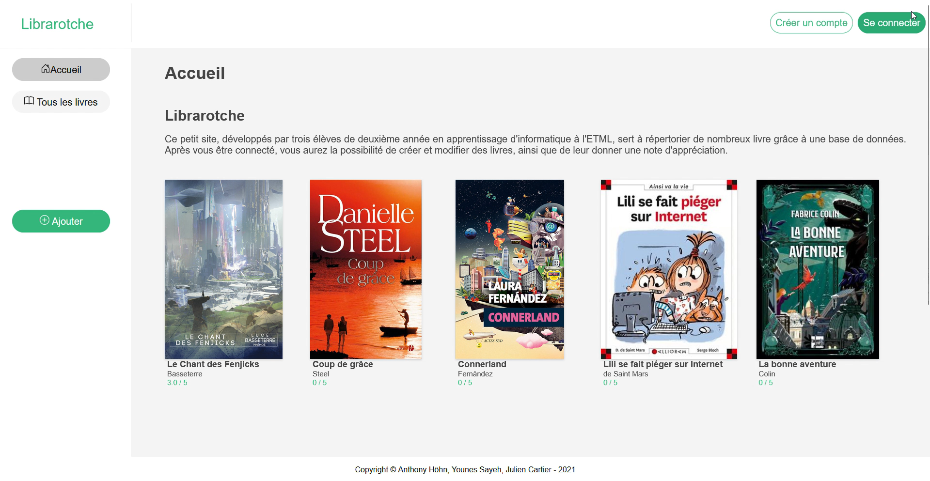Select author name Steel
This screenshot has height=481, width=930.
321,374
